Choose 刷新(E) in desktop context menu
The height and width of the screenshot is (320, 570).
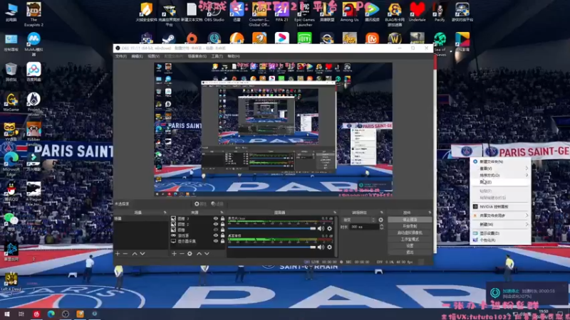coord(501,182)
